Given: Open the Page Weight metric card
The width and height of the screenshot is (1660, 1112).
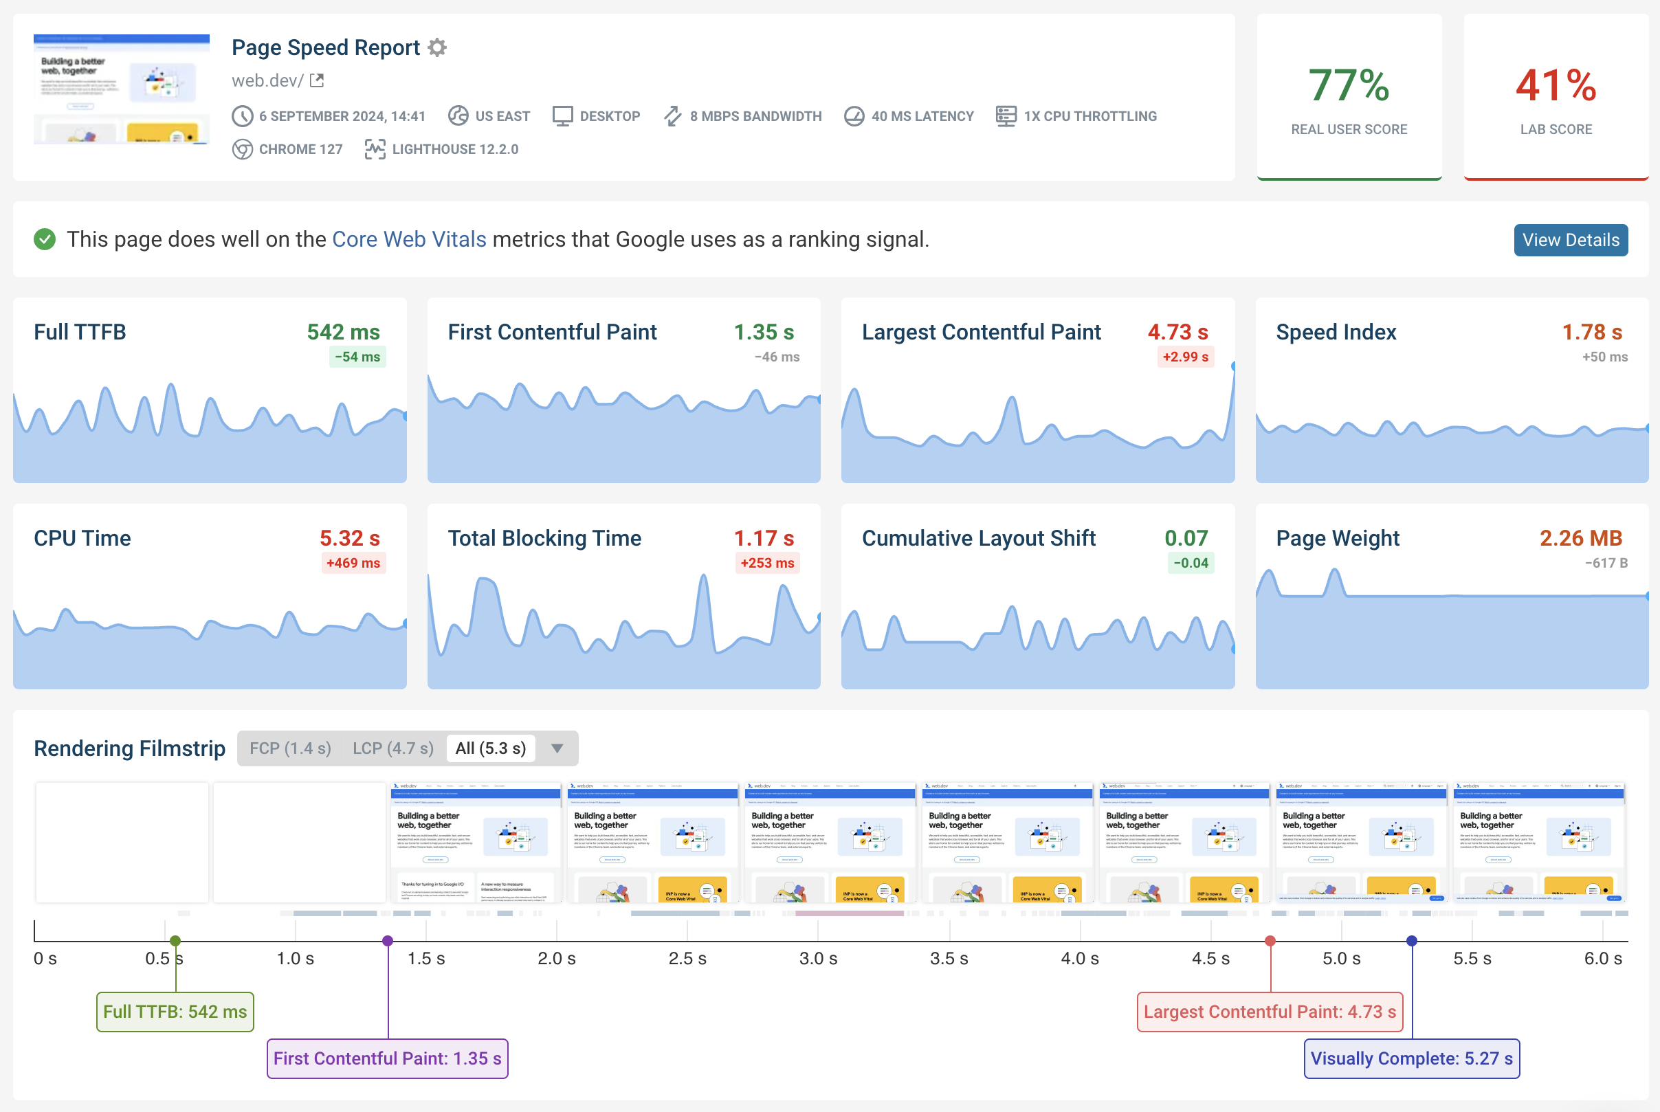Looking at the screenshot, I should tap(1452, 597).
